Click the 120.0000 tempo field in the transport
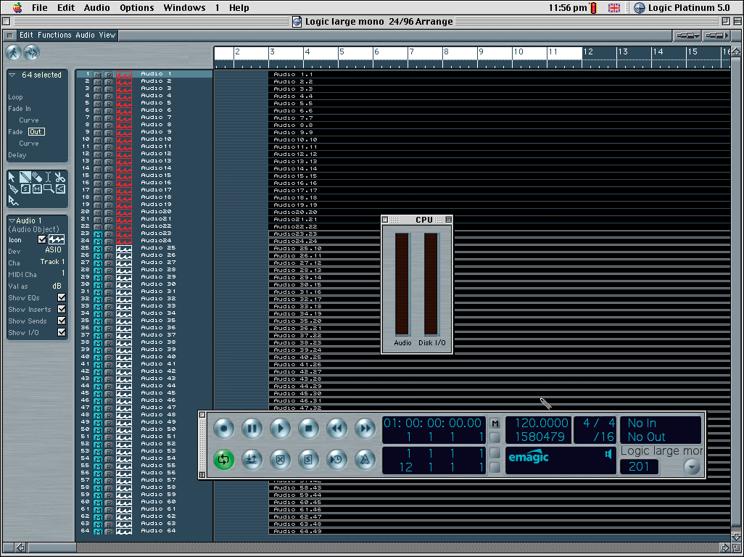The height and width of the screenshot is (557, 744). pos(541,423)
